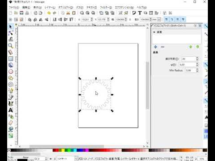Move path effect down with green arrow
The image size is (215, 161).
click(198, 47)
